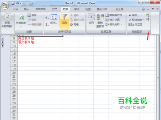The height and width of the screenshot is (120, 161).
Task: Click the vertical scrollbar thumb
Action: (x=158, y=78)
